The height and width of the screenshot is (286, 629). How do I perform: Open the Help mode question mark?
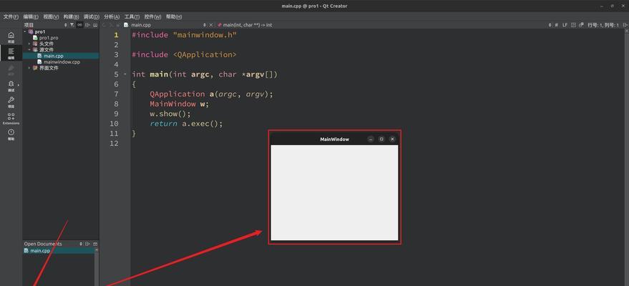pyautogui.click(x=11, y=134)
